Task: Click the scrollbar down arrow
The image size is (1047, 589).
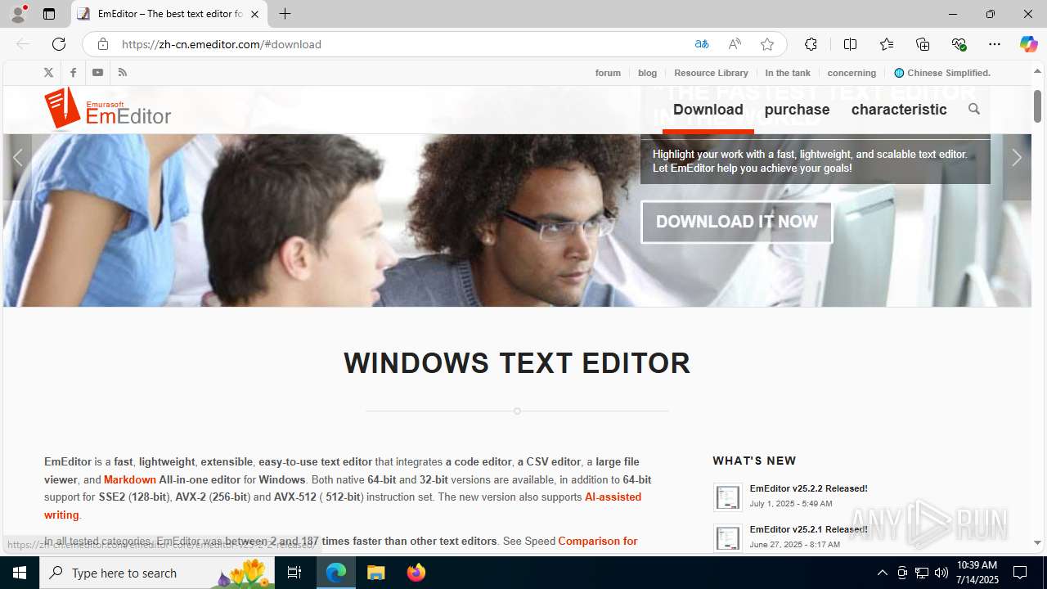Action: [x=1037, y=543]
